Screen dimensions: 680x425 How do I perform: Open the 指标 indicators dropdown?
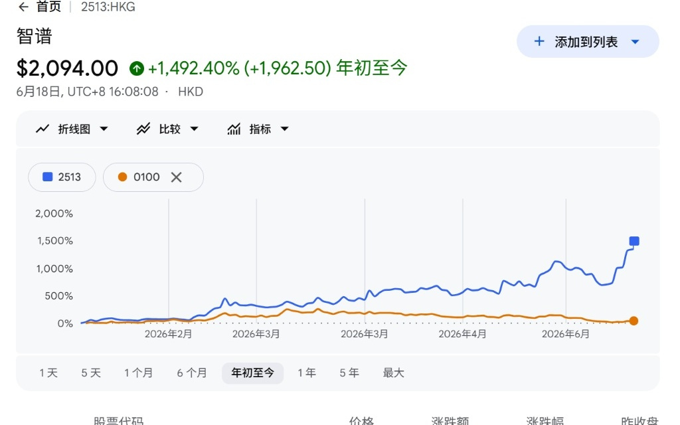click(x=258, y=129)
